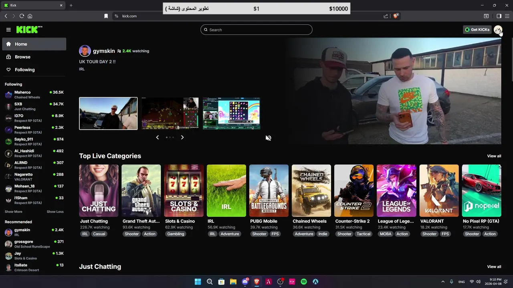The height and width of the screenshot is (288, 513).
Task: Unmute the featured stream player
Action: click(x=269, y=138)
